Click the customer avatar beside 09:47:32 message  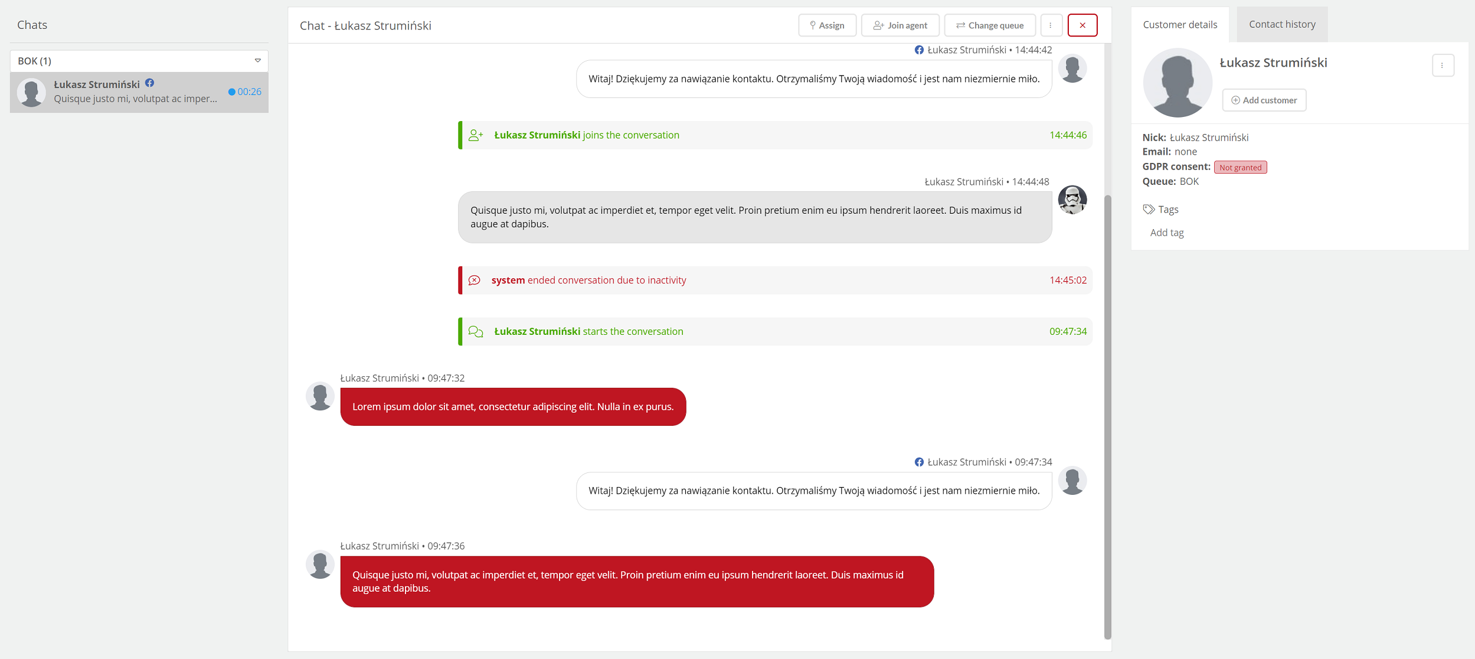tap(320, 396)
